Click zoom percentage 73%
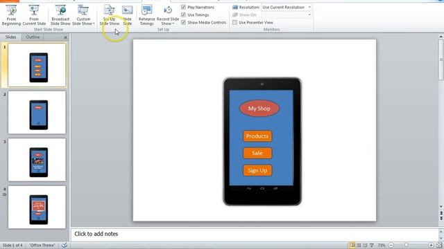 382,246
